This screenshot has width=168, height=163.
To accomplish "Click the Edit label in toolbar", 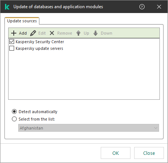I will pyautogui.click(x=42, y=33).
